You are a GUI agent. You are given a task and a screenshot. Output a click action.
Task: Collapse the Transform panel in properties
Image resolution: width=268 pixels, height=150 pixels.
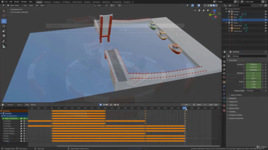click(x=228, y=60)
